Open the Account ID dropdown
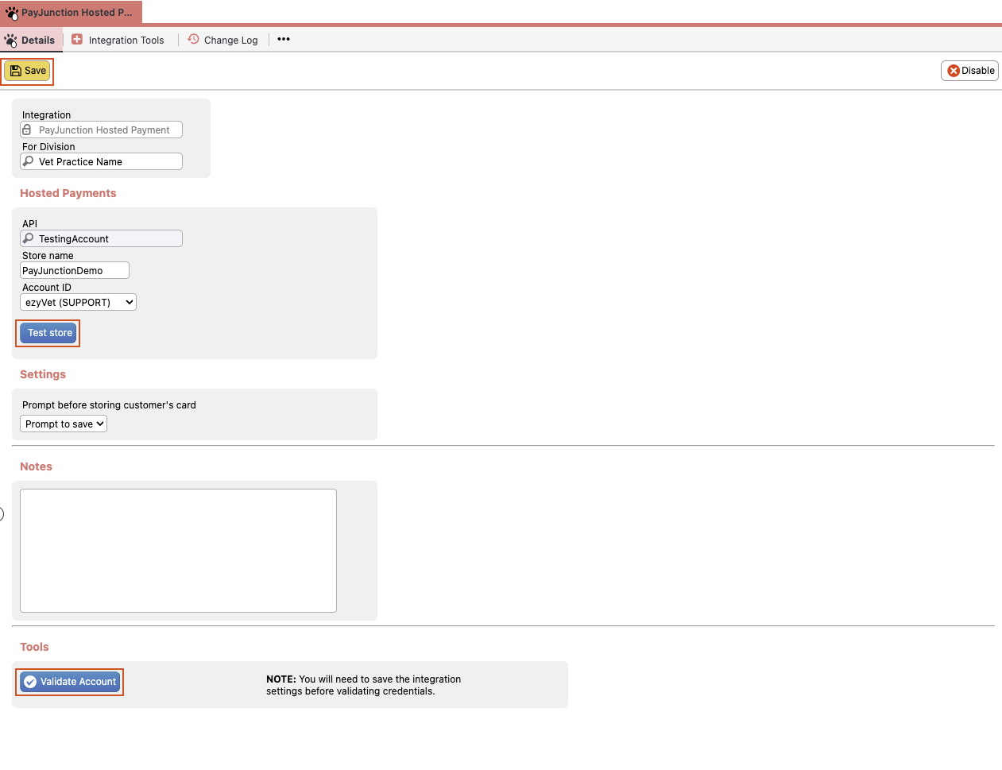 (x=78, y=302)
